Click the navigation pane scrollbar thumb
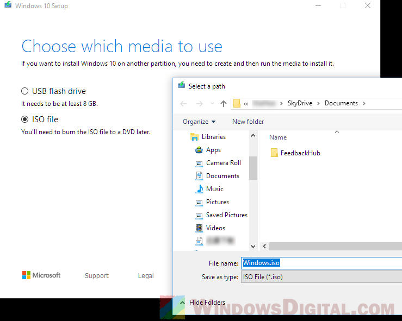This screenshot has width=402, height=321. pyautogui.click(x=253, y=168)
